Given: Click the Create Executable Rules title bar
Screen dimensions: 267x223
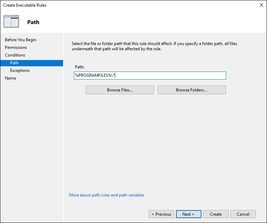Looking at the screenshot, I should (105, 5).
